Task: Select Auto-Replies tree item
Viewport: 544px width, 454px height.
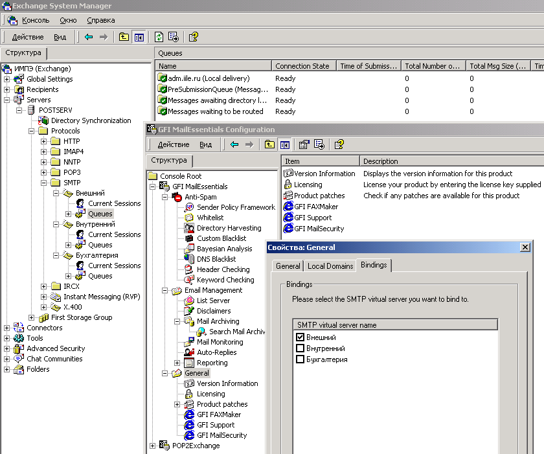Action: (216, 352)
